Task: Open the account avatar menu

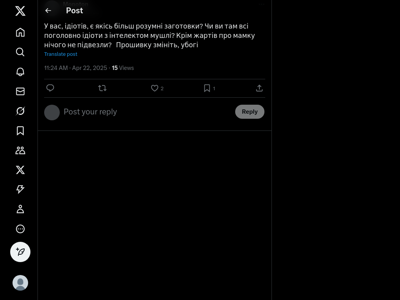Action: pos(20,283)
